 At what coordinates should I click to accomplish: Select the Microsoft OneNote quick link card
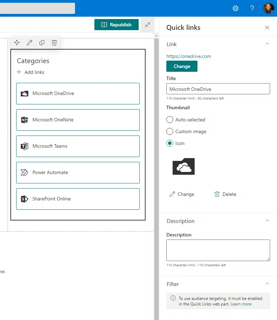[x=78, y=120]
